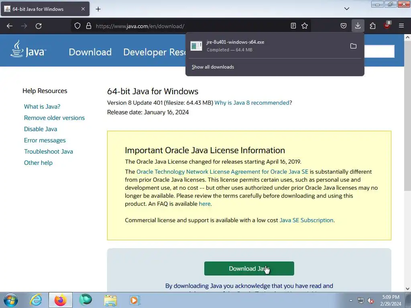Open Windows Explorer folder in taskbar
The height and width of the screenshot is (308, 411).
[110, 300]
